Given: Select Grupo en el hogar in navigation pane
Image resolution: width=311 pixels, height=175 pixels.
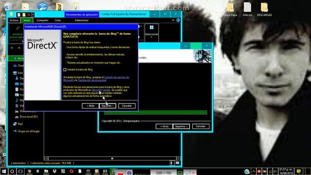Looking at the screenshot, I should (26, 131).
